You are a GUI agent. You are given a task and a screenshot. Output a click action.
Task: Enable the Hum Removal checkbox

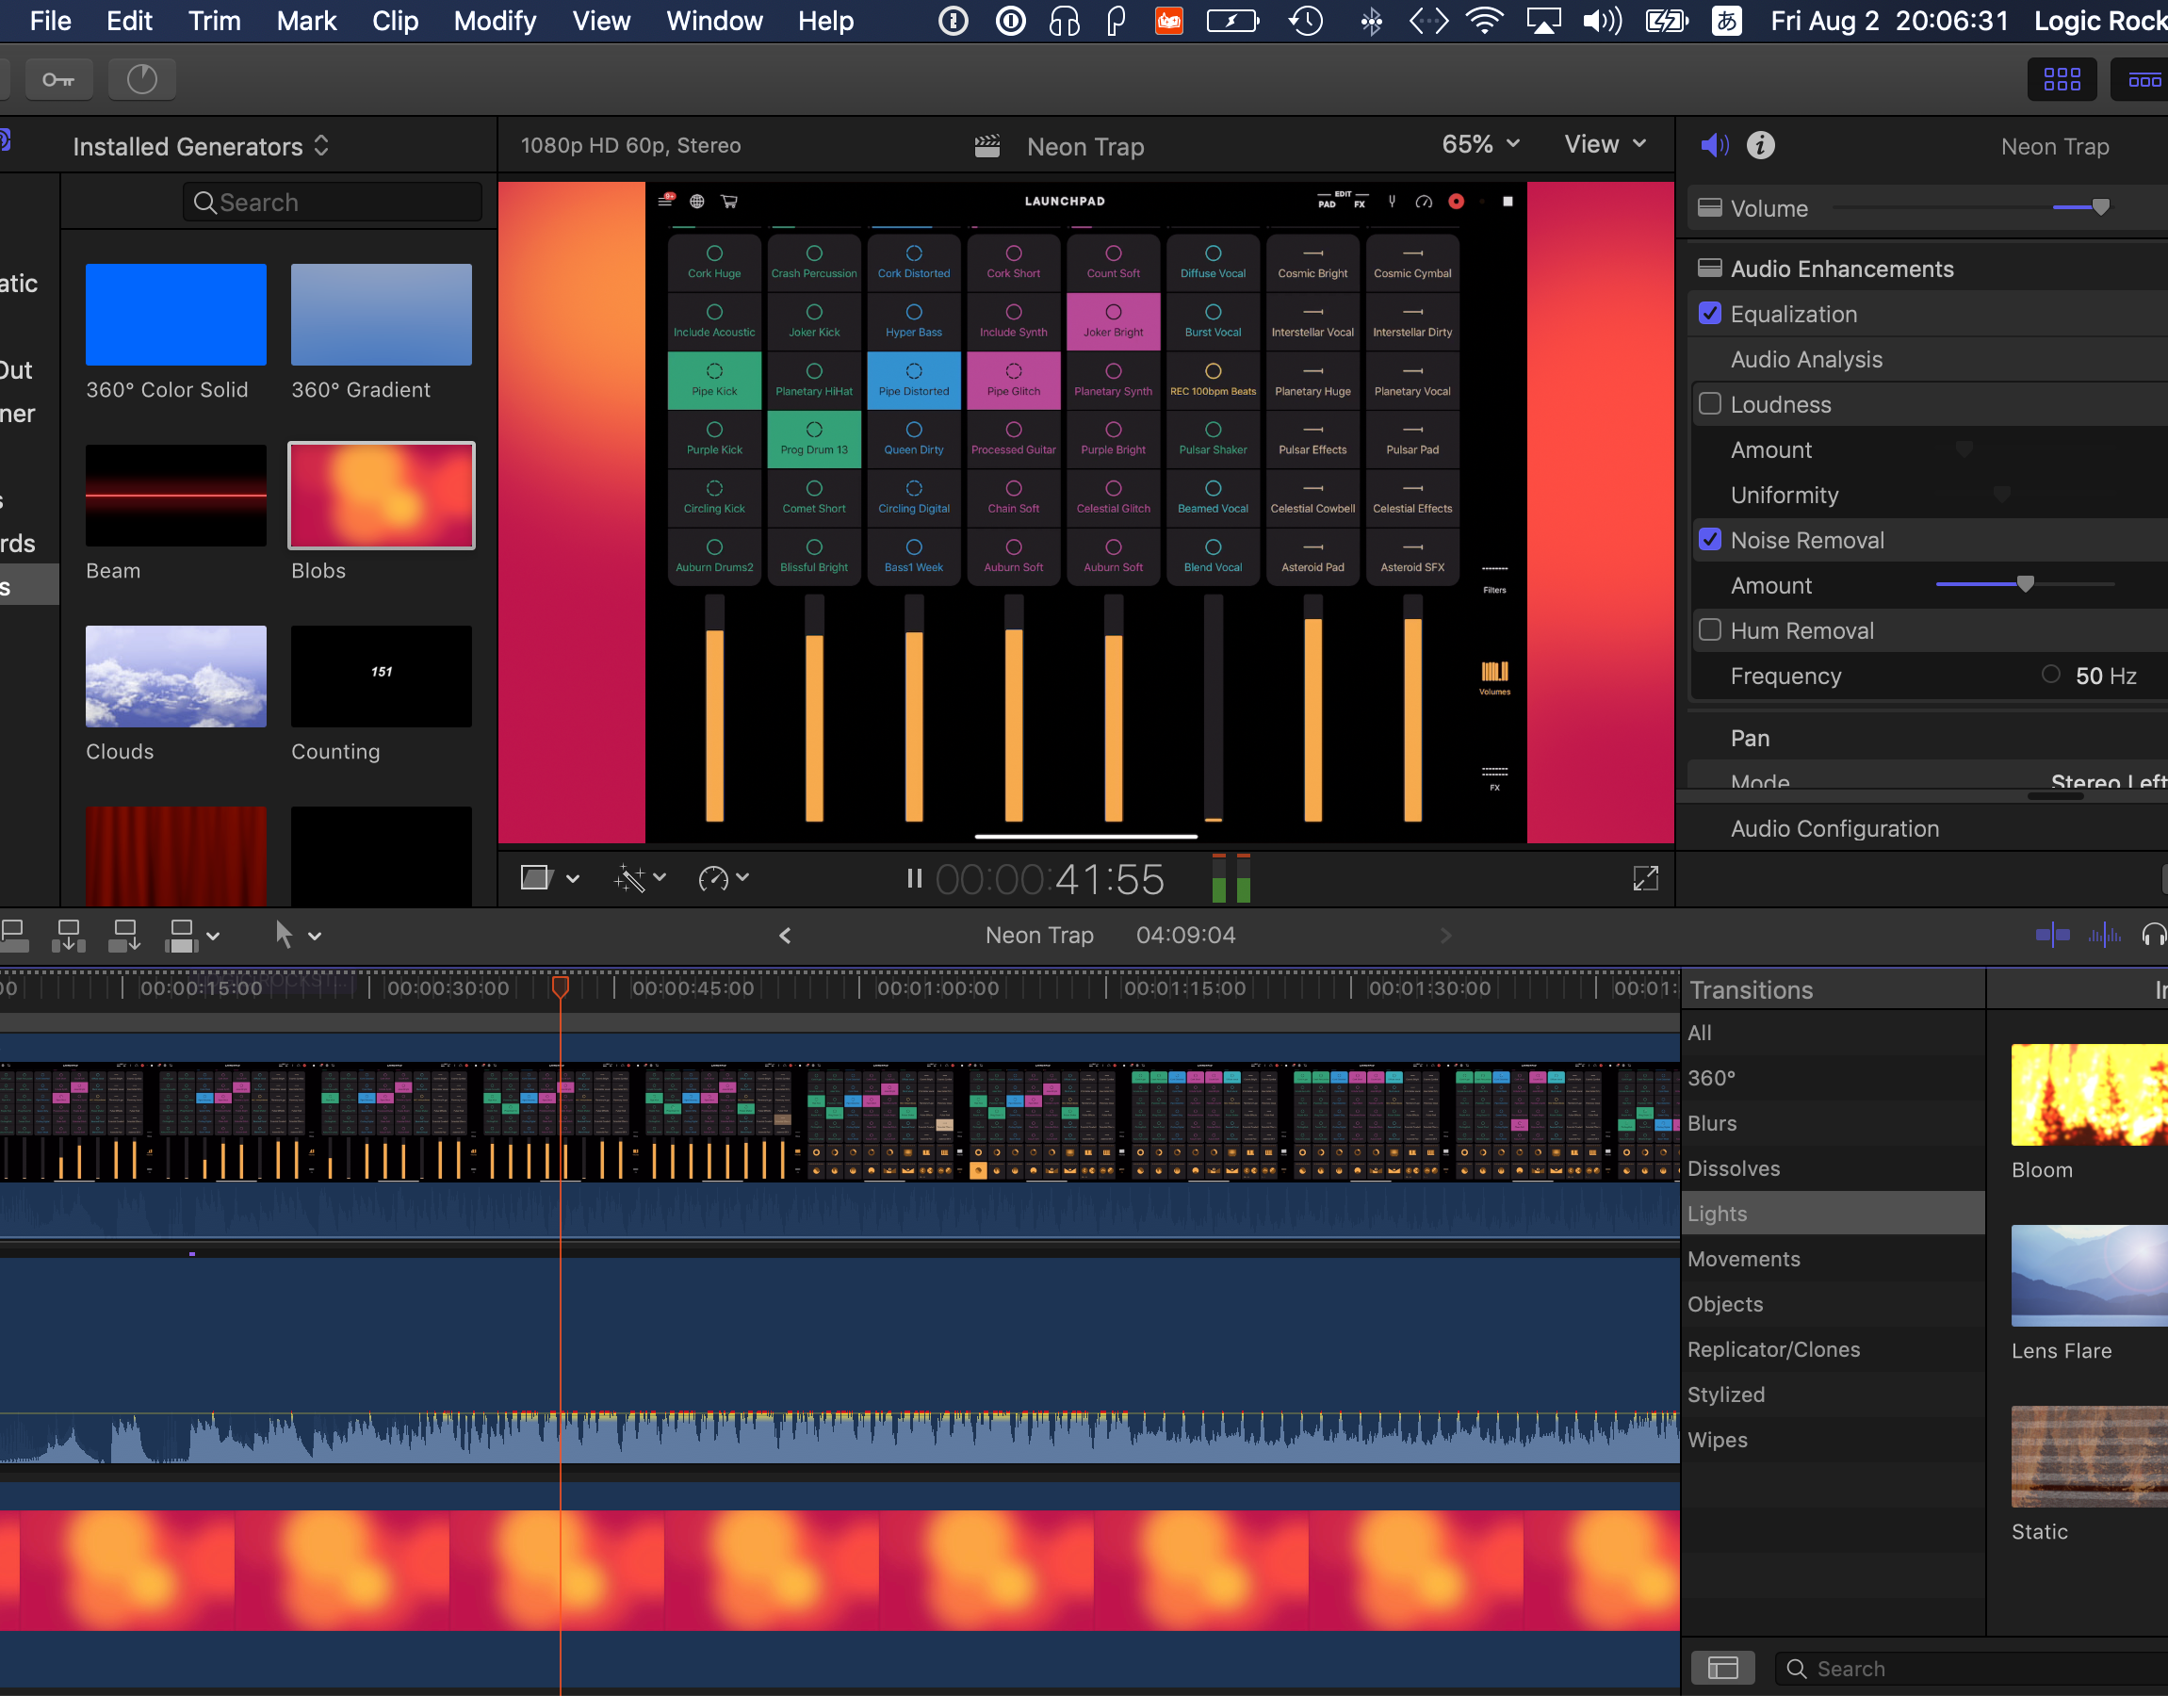[x=1709, y=629]
